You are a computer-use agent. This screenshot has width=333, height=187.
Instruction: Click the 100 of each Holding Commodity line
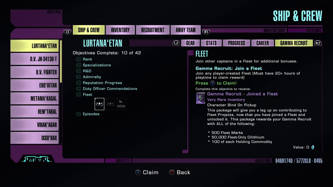pos(240,142)
